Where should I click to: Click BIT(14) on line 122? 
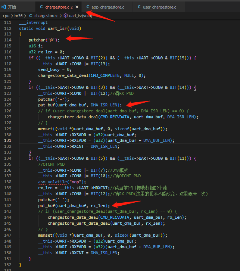coord(178,87)
